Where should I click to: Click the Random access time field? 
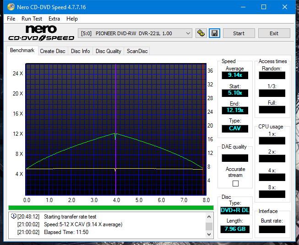272,75
